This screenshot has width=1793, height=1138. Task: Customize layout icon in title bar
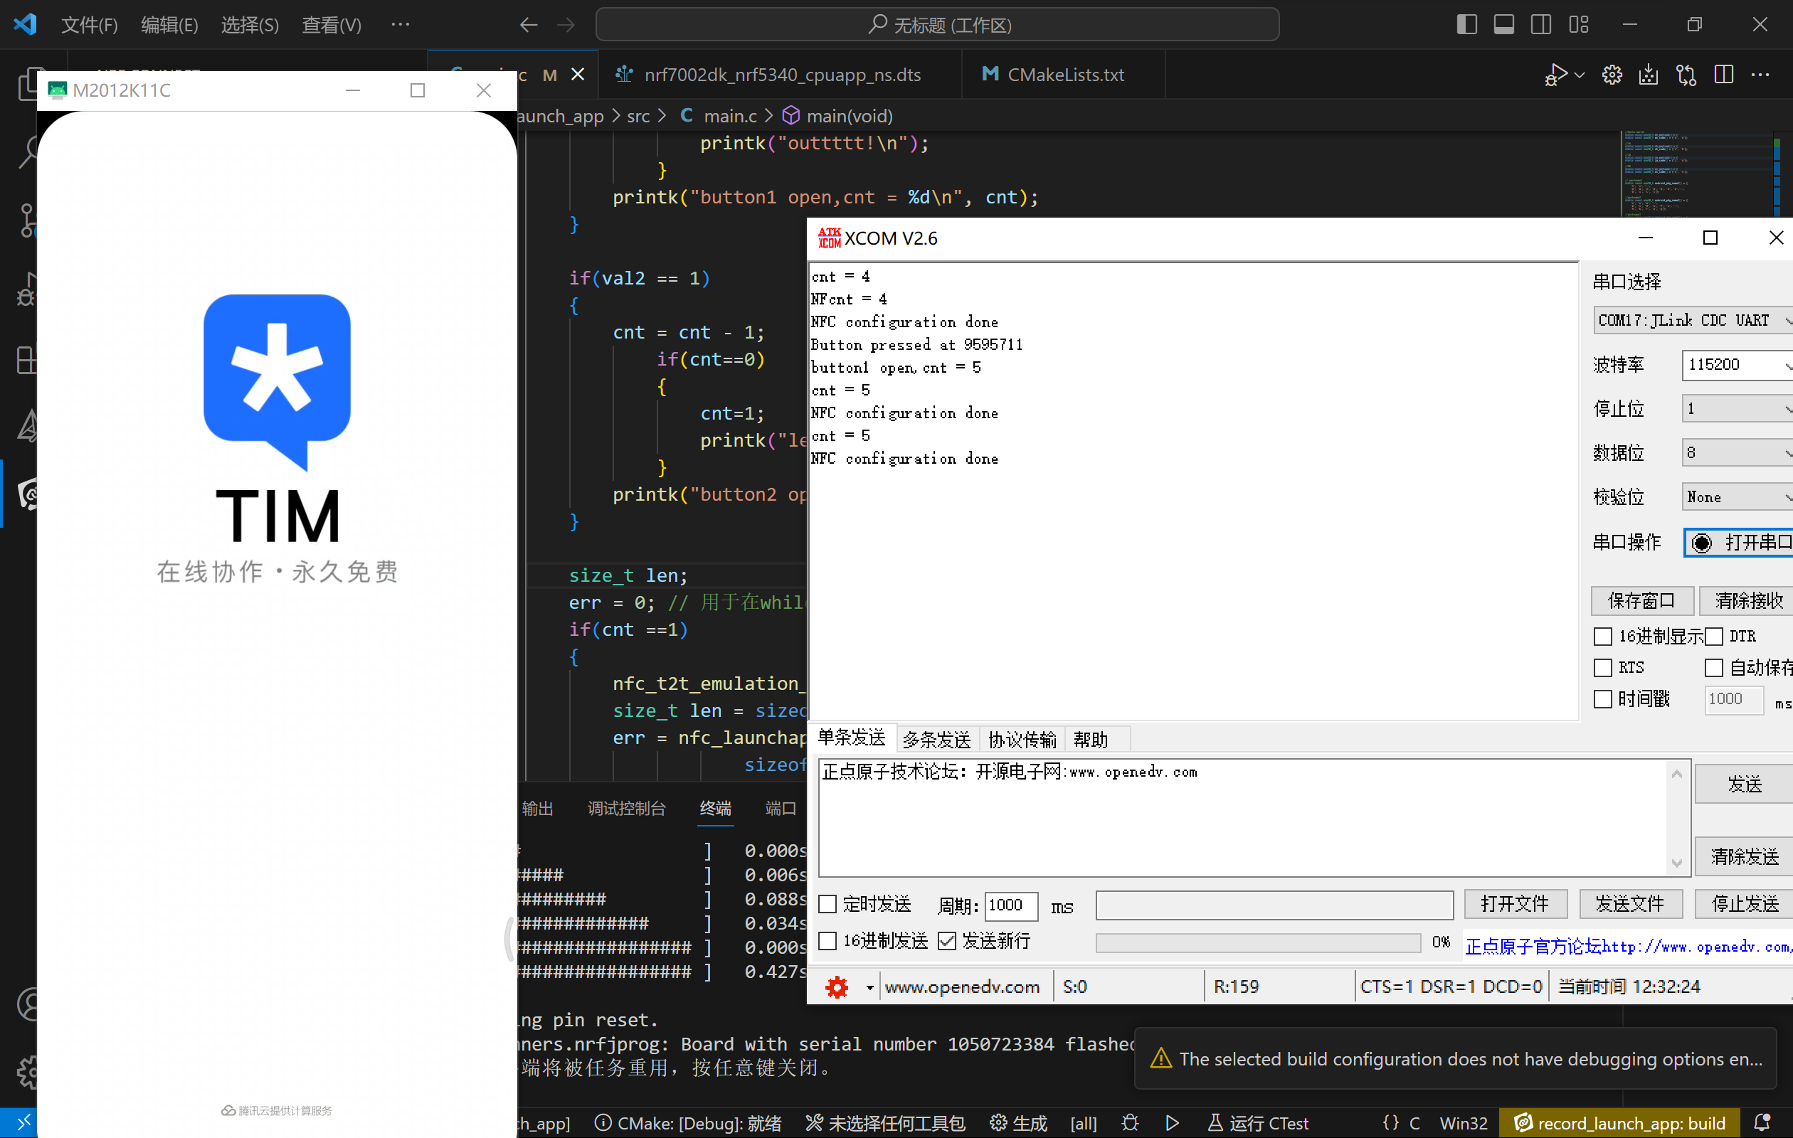pos(1579,25)
